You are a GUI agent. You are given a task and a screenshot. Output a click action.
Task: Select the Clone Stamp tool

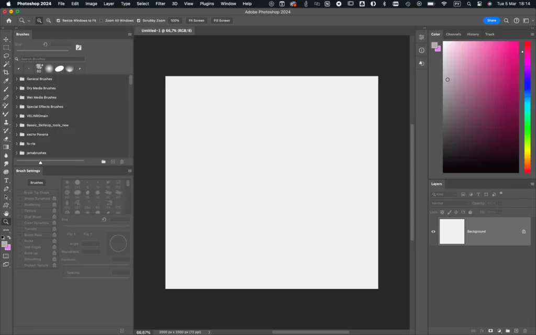6,122
